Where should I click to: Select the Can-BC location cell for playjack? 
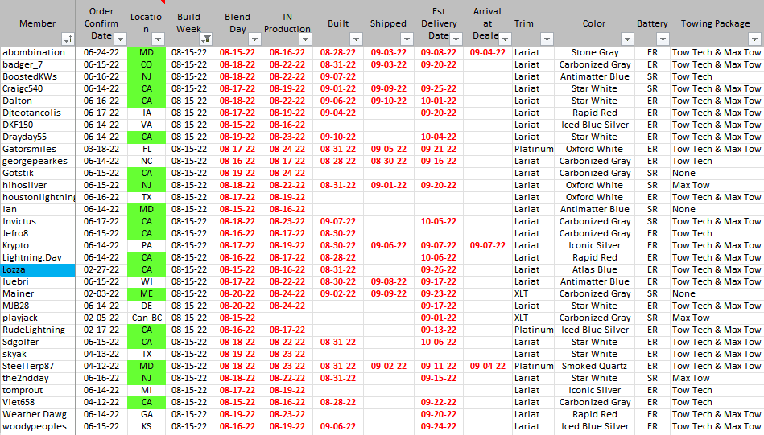pos(147,318)
